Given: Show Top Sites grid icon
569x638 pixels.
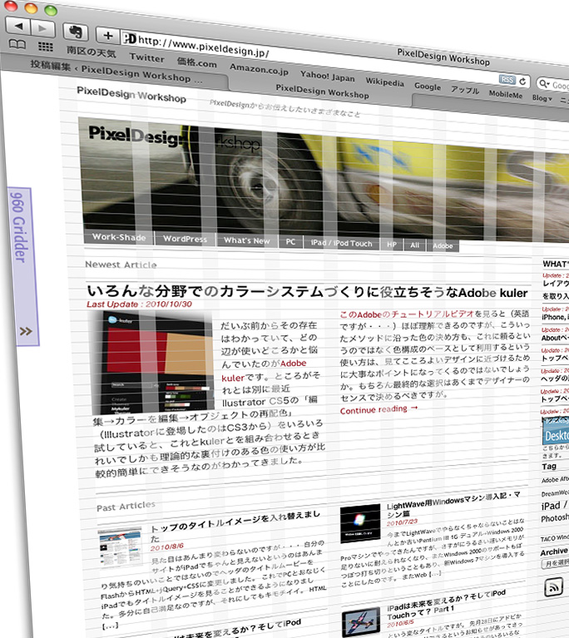Looking at the screenshot, I should pyautogui.click(x=45, y=47).
